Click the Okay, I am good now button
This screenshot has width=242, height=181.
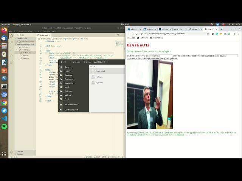[169, 59]
